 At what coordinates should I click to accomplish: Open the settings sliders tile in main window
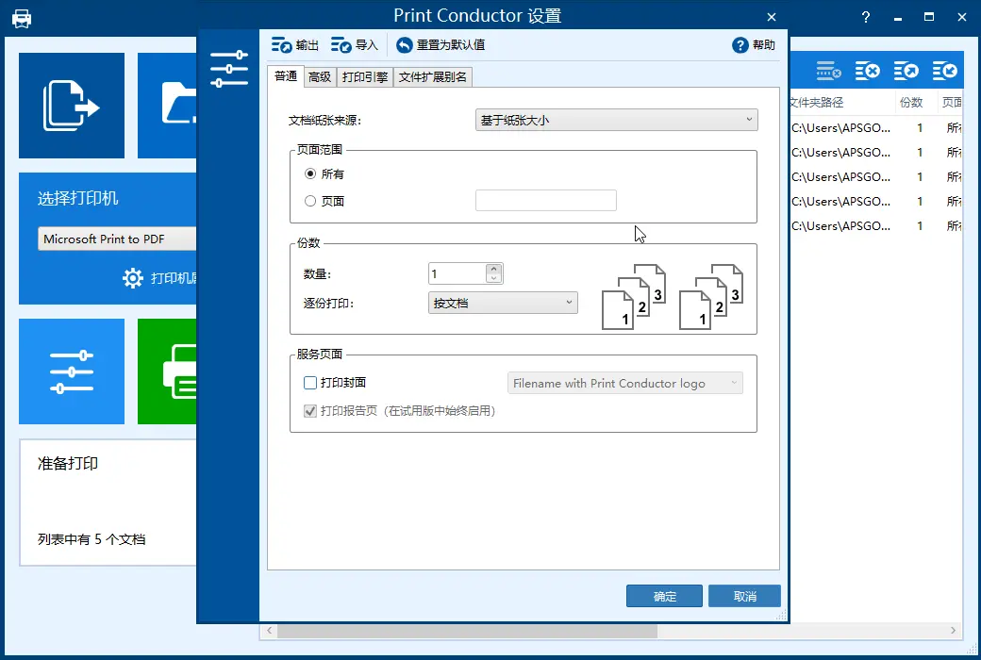tap(72, 371)
